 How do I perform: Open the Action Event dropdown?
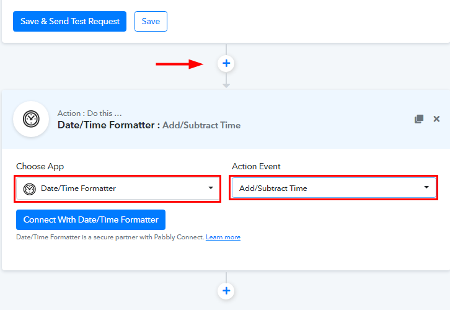click(x=333, y=188)
